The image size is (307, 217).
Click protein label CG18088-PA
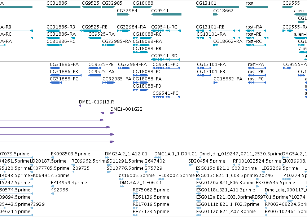pyautogui.click(x=147, y=79)
